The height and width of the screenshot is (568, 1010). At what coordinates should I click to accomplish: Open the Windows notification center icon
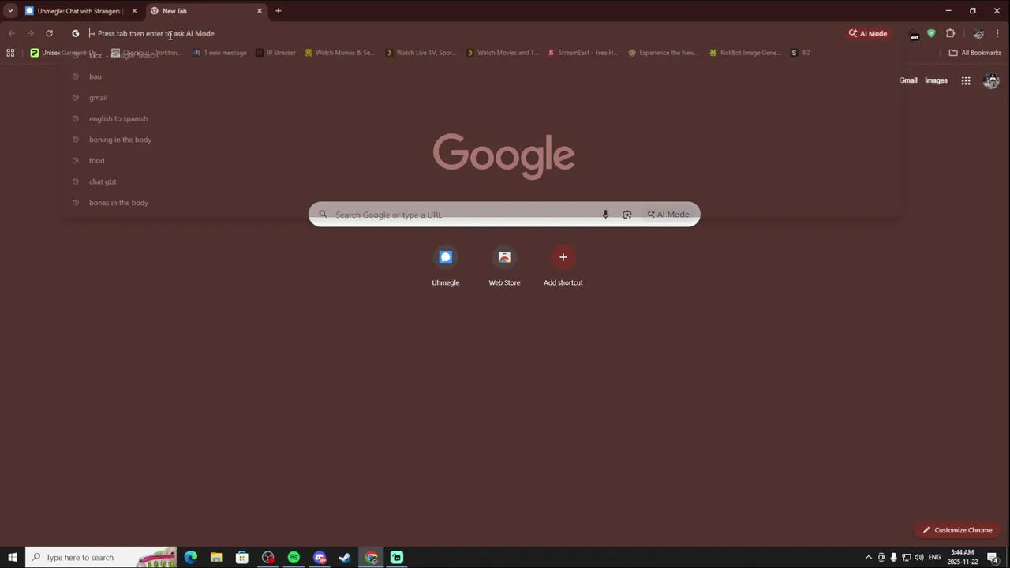point(993,557)
